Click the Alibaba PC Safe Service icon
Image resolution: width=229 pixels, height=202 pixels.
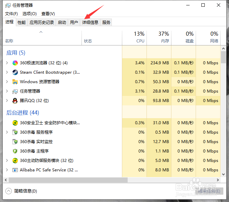(x=15, y=170)
